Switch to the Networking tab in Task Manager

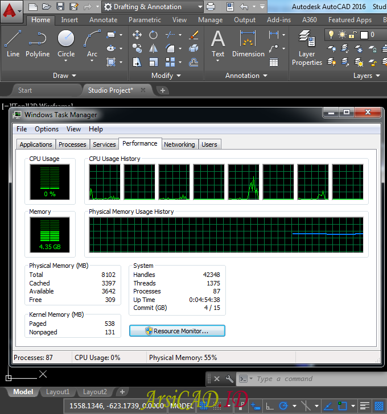pos(179,144)
